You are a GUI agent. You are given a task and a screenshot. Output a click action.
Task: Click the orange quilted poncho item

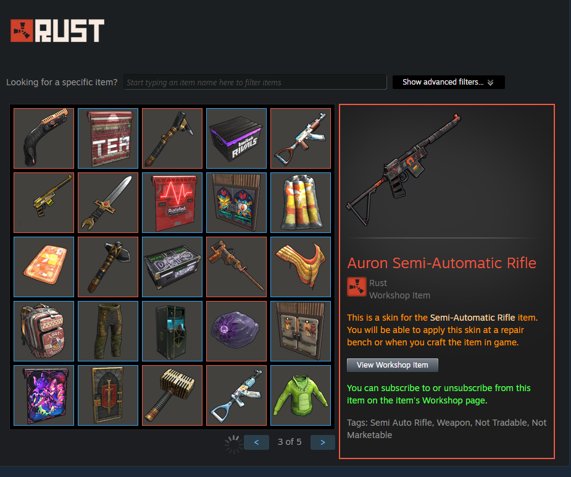coord(301,267)
